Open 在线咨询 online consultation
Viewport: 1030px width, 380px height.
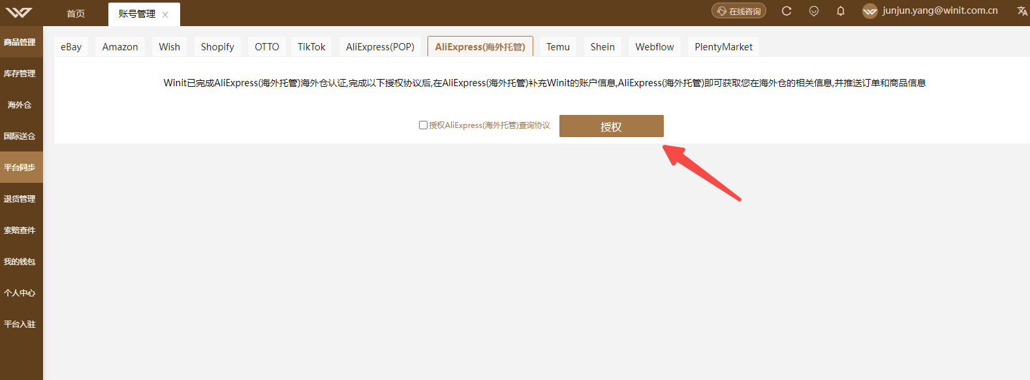click(739, 11)
